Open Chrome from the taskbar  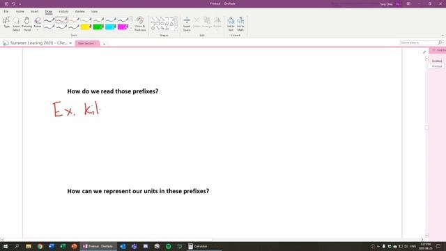click(40, 246)
